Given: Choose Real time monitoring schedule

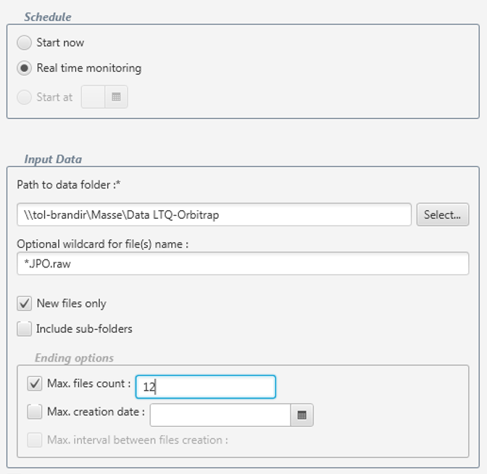Looking at the screenshot, I should pyautogui.click(x=25, y=68).
